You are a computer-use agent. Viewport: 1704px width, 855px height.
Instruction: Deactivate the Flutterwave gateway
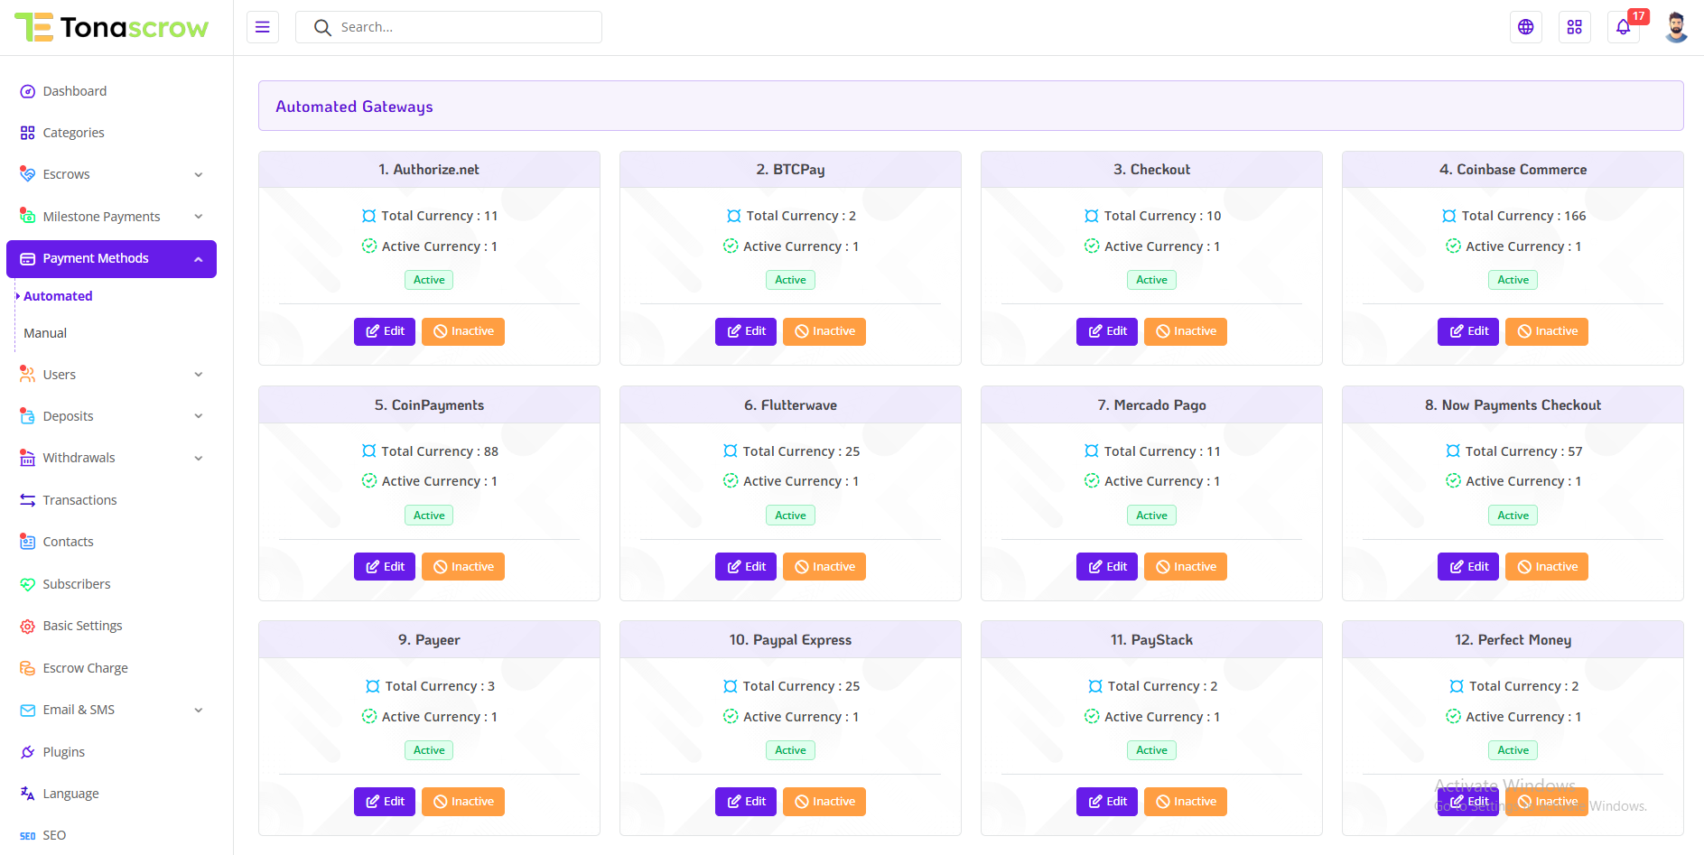click(x=824, y=567)
